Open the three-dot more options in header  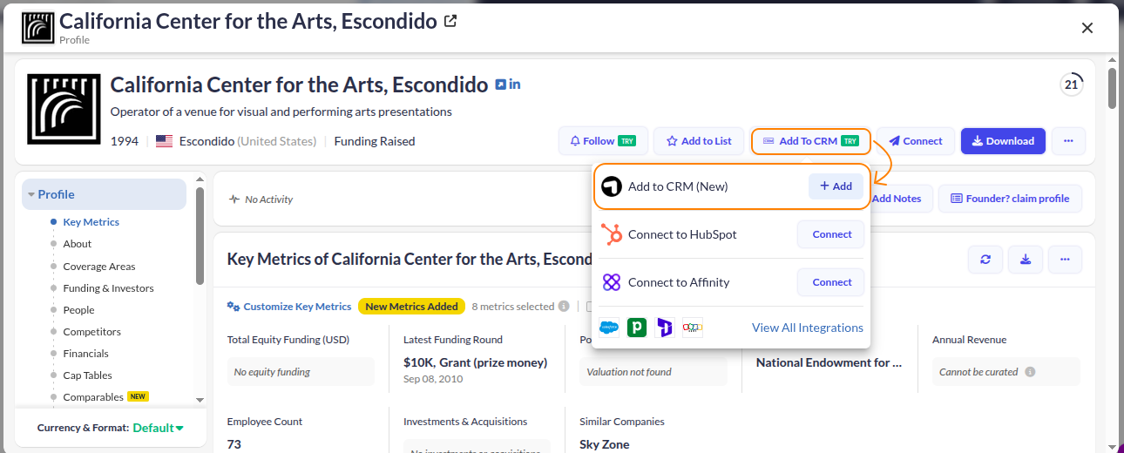click(x=1068, y=141)
